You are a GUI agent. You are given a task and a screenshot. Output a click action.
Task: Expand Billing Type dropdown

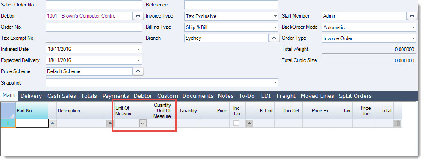(x=275, y=27)
